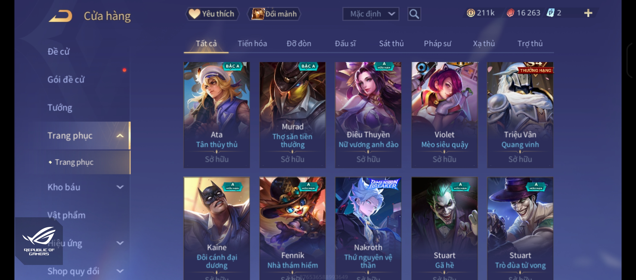Open favorites with the heart icon

(x=194, y=14)
